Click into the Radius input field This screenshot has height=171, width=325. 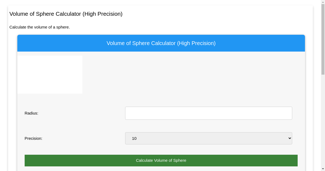[209, 113]
